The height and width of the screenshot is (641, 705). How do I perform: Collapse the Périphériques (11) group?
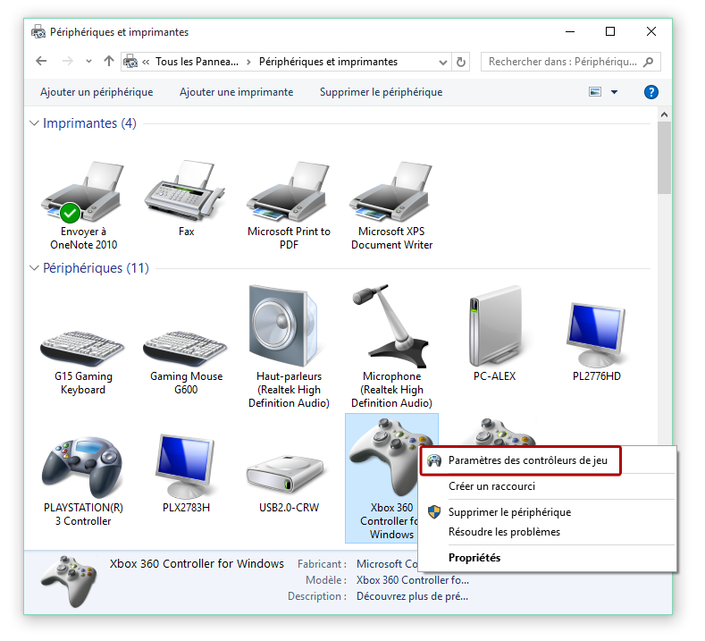pos(34,268)
